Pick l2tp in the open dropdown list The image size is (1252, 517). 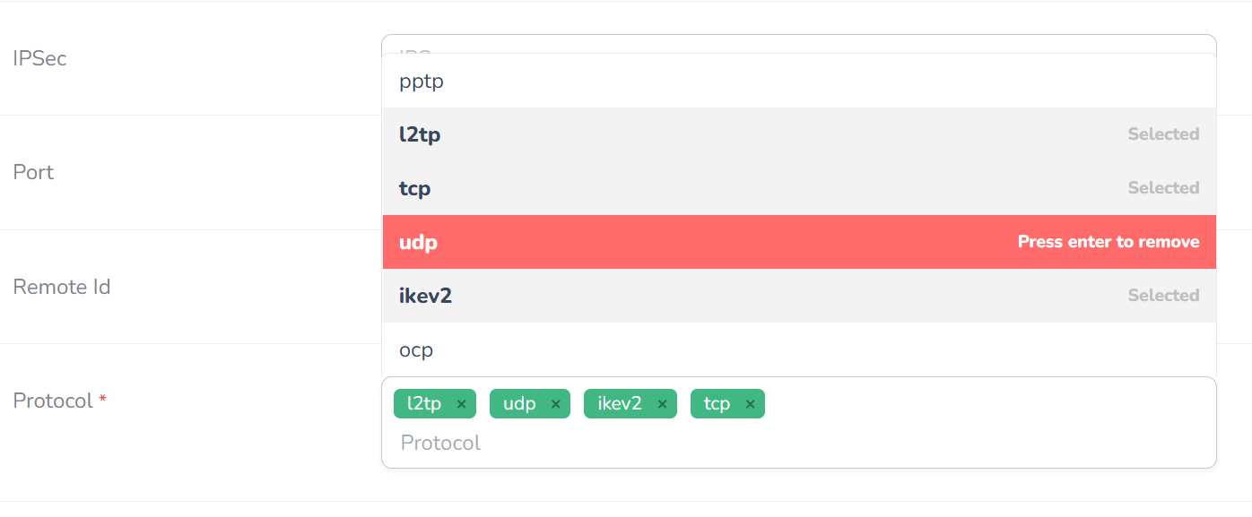798,134
